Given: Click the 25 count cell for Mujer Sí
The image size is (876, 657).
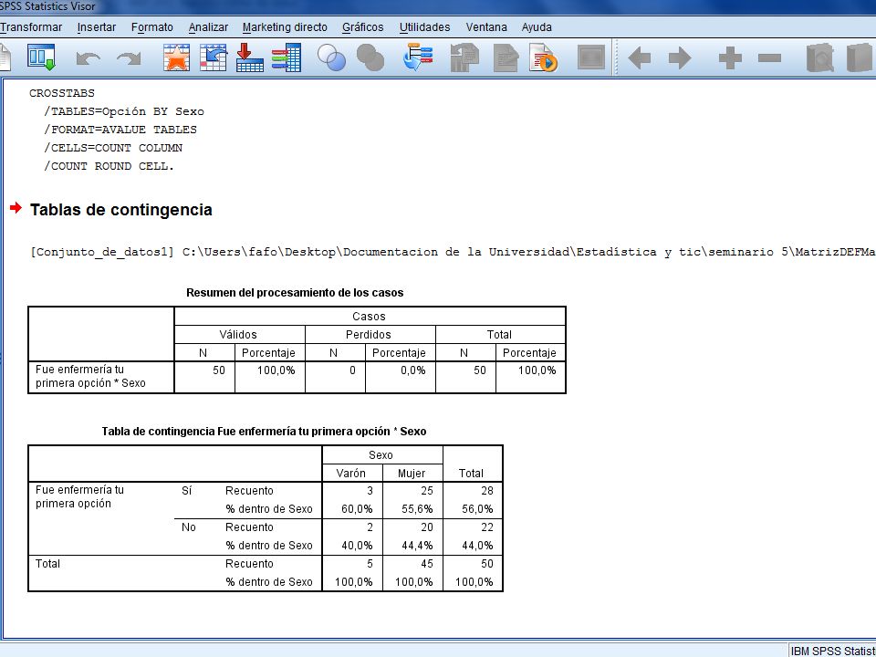Looking at the screenshot, I should 427,491.
